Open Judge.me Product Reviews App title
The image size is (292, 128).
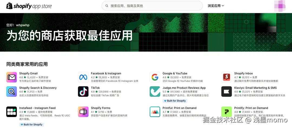[184, 88]
